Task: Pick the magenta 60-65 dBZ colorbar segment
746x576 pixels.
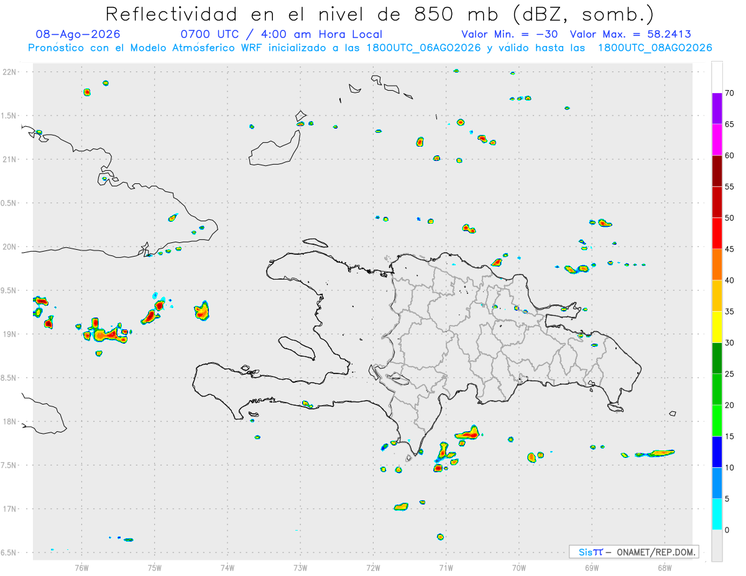Action: (x=717, y=140)
